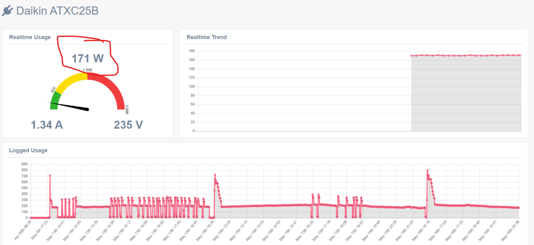Click the plug icon beside Daikin ATXC25B
The height and width of the screenshot is (245, 534).
coord(8,10)
